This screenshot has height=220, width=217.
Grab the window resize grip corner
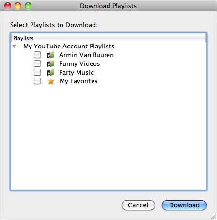(x=214, y=217)
